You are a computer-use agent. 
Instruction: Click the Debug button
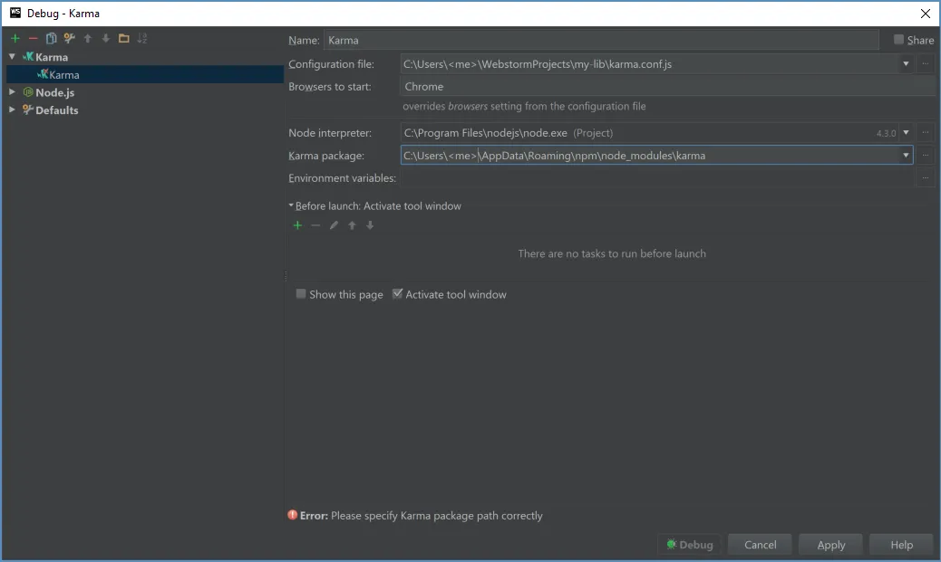[x=690, y=545]
